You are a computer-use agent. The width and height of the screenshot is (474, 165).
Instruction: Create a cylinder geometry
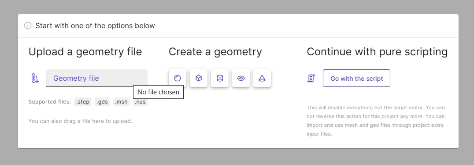(x=220, y=78)
